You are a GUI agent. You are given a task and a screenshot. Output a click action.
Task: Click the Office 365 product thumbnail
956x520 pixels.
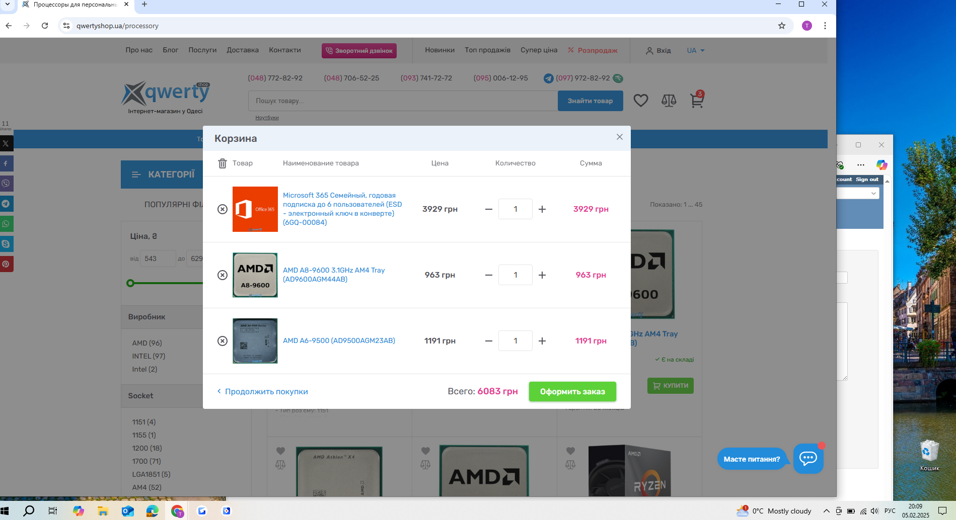255,209
